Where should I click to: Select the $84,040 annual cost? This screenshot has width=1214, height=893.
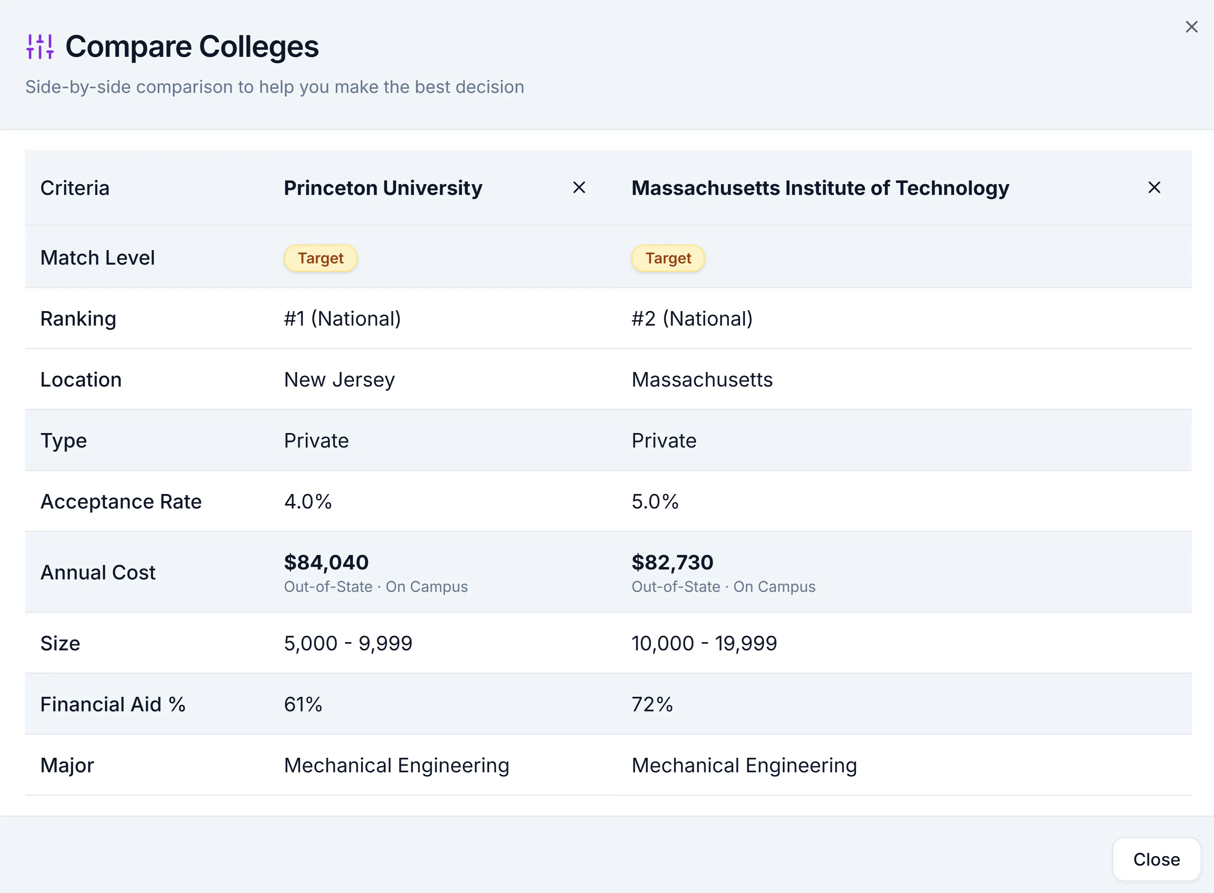click(327, 562)
